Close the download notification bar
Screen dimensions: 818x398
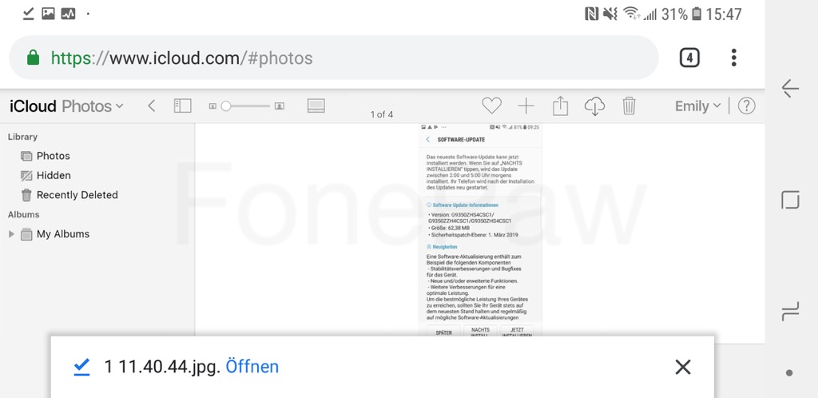[x=682, y=367]
